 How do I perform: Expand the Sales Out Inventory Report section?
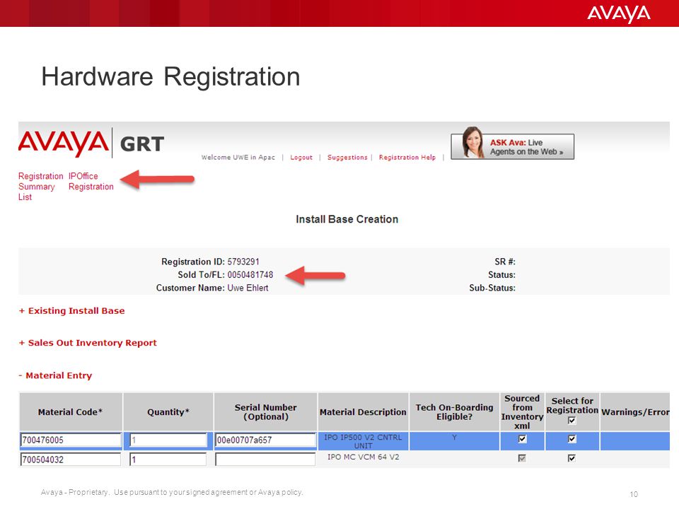point(88,343)
